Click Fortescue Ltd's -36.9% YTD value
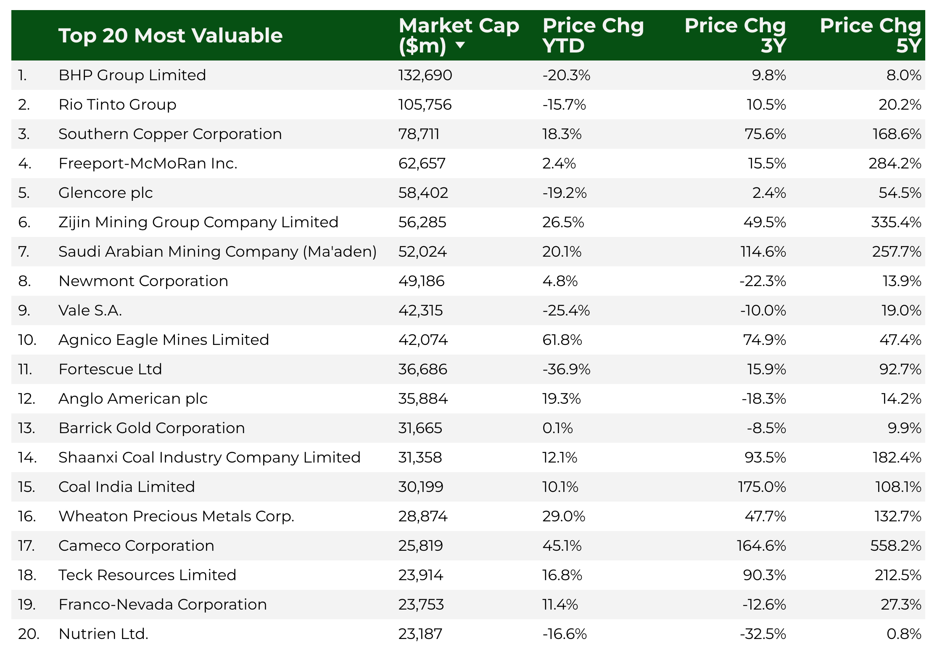 [x=566, y=369]
